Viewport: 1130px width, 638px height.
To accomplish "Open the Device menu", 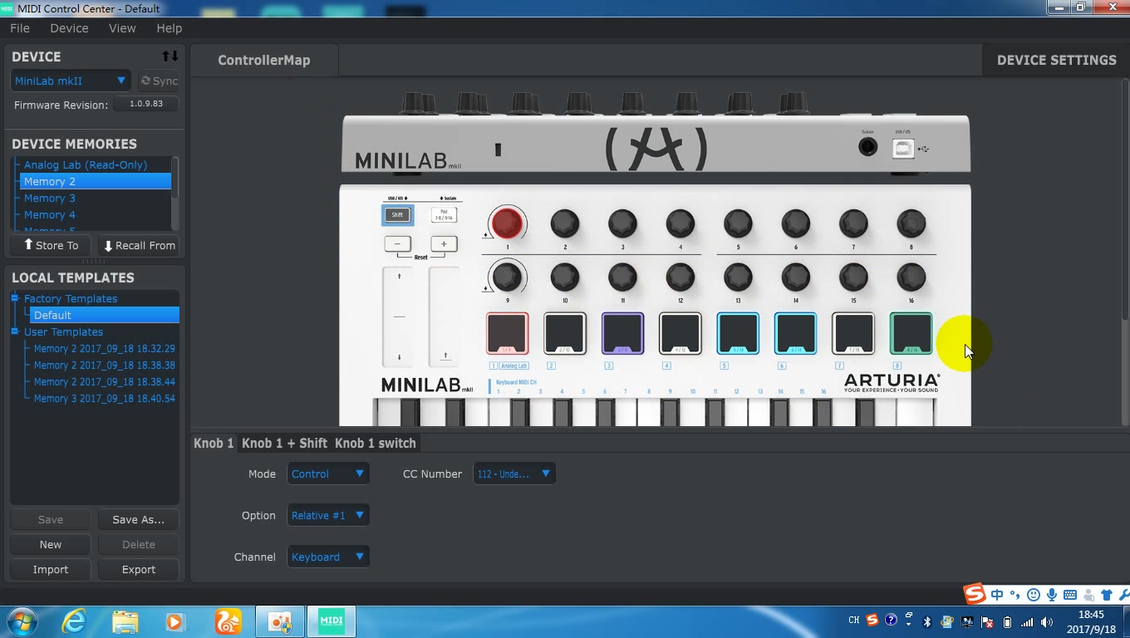I will click(69, 28).
